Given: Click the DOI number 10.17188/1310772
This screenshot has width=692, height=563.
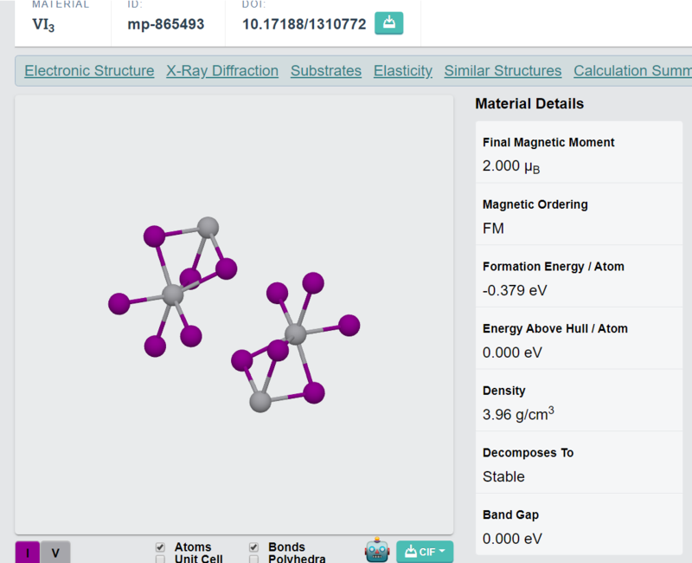Looking at the screenshot, I should point(304,24).
